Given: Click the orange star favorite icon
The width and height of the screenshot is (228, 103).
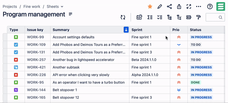Looking at the screenshot, I should (x=150, y=7).
